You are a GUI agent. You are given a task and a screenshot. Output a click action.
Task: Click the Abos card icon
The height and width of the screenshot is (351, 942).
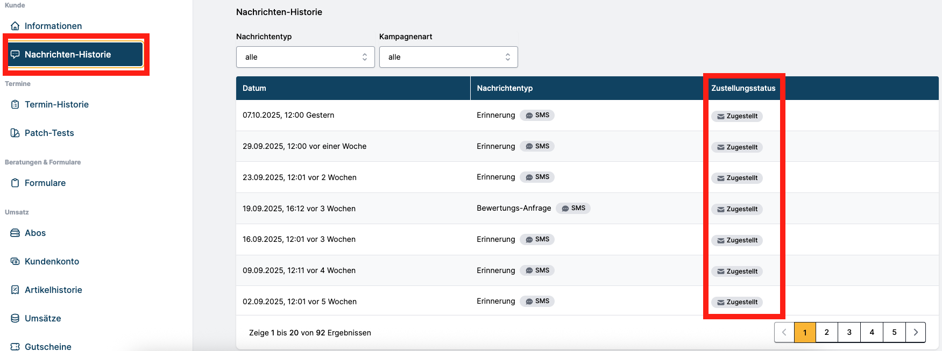(15, 233)
